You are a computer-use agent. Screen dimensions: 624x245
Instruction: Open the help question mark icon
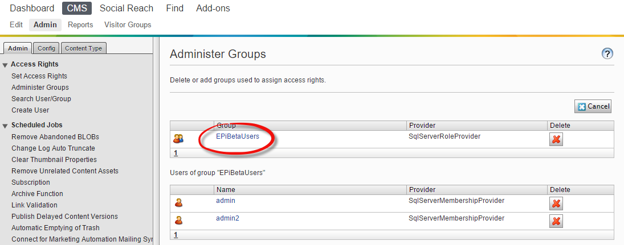click(x=607, y=54)
